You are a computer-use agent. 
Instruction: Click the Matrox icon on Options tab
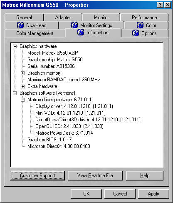click(x=136, y=33)
